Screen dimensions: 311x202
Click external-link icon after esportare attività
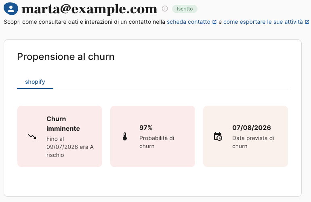click(307, 22)
